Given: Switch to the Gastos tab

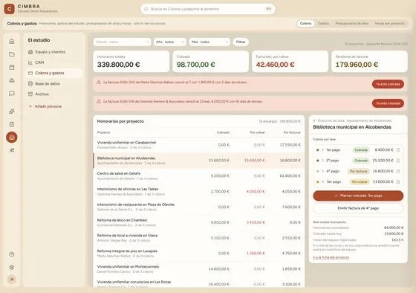Looking at the screenshot, I should tap(323, 23).
